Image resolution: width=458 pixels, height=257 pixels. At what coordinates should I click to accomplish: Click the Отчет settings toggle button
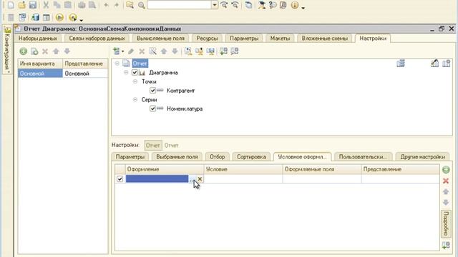pyautogui.click(x=153, y=145)
